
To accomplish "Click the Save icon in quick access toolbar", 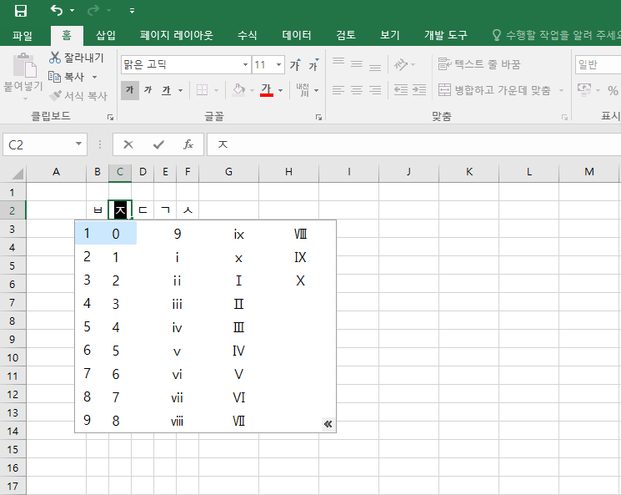I will pyautogui.click(x=21, y=11).
